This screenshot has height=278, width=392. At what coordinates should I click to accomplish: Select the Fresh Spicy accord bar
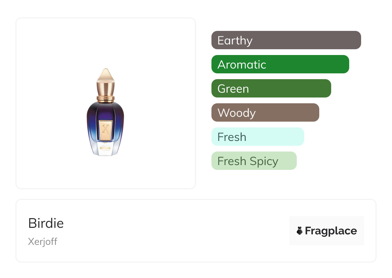coord(254,161)
